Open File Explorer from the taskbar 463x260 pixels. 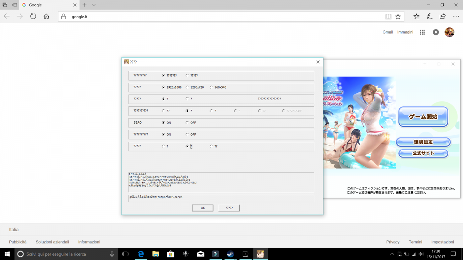coord(155,254)
